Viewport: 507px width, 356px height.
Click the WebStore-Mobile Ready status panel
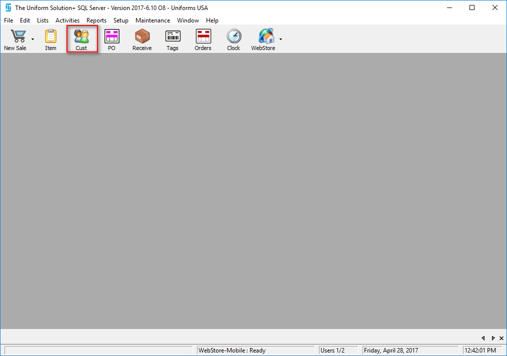tap(255, 350)
